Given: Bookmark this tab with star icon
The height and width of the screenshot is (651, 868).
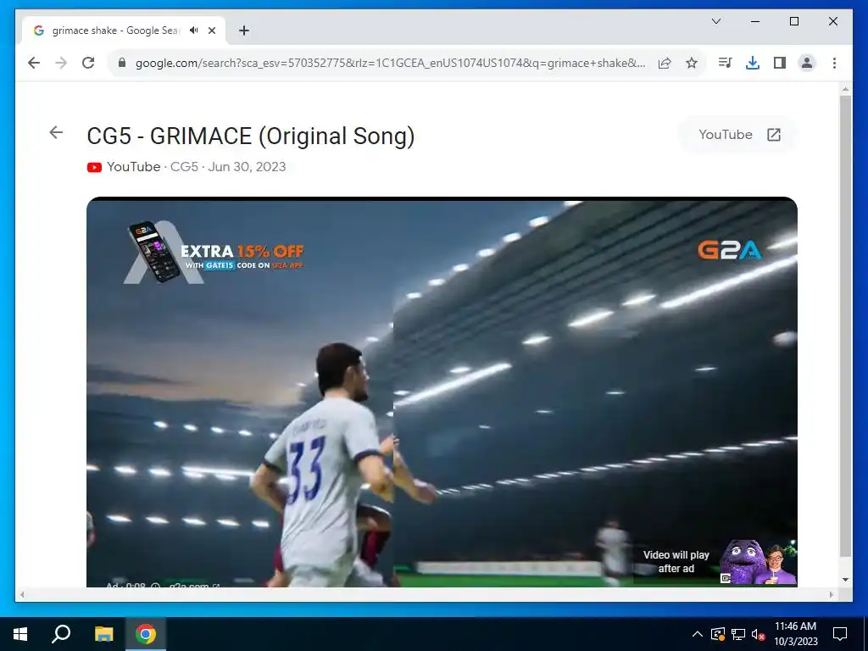Looking at the screenshot, I should pyautogui.click(x=692, y=63).
